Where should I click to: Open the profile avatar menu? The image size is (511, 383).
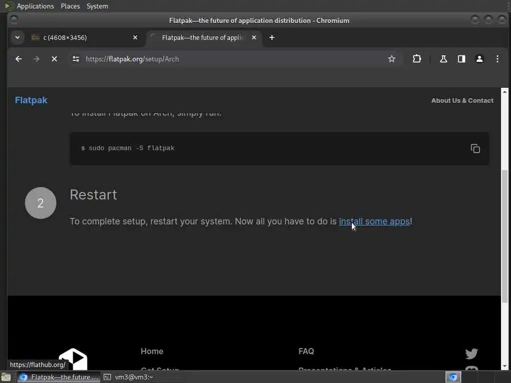click(480, 59)
